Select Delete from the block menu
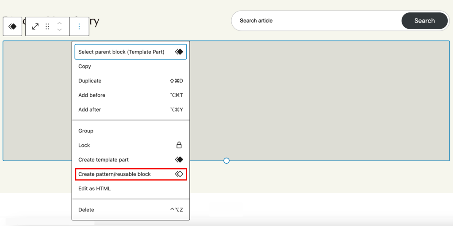The height and width of the screenshot is (226, 453). (x=86, y=210)
